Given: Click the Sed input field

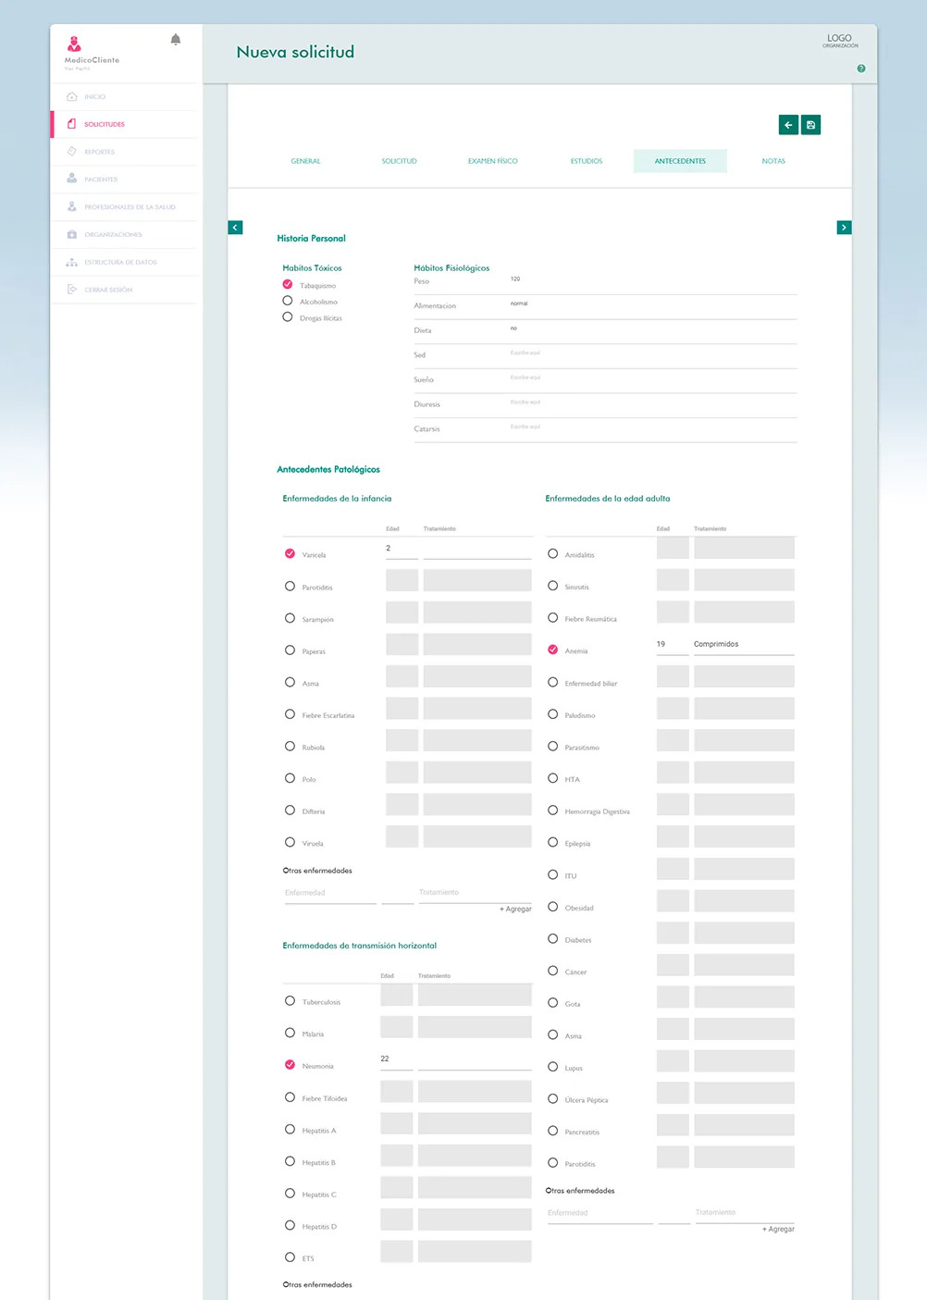Looking at the screenshot, I should point(653,354).
